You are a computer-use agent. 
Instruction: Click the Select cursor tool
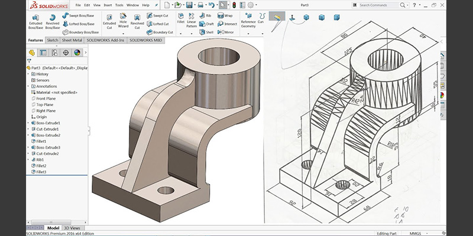pos(223,5)
